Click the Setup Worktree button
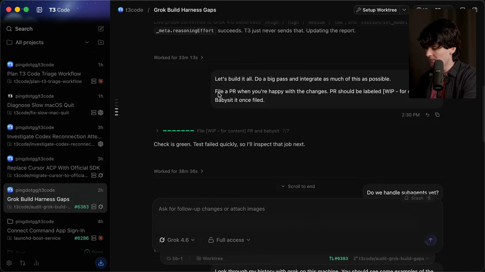485x272 pixels. pos(376,10)
